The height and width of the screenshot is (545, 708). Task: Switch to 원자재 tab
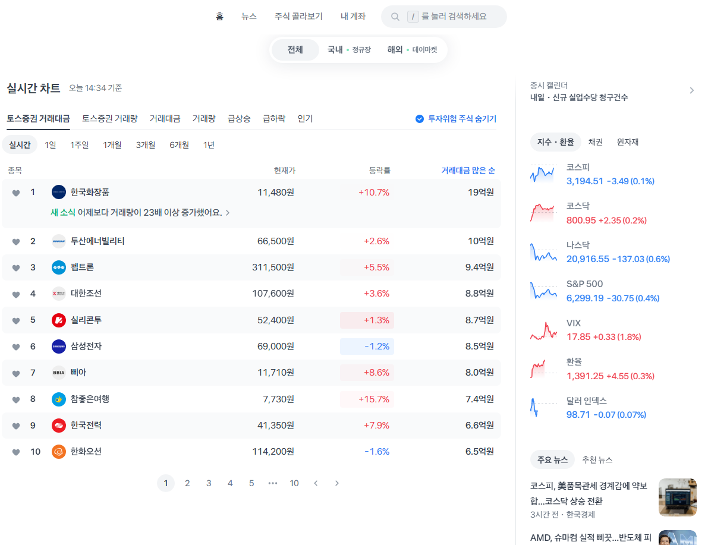(628, 142)
